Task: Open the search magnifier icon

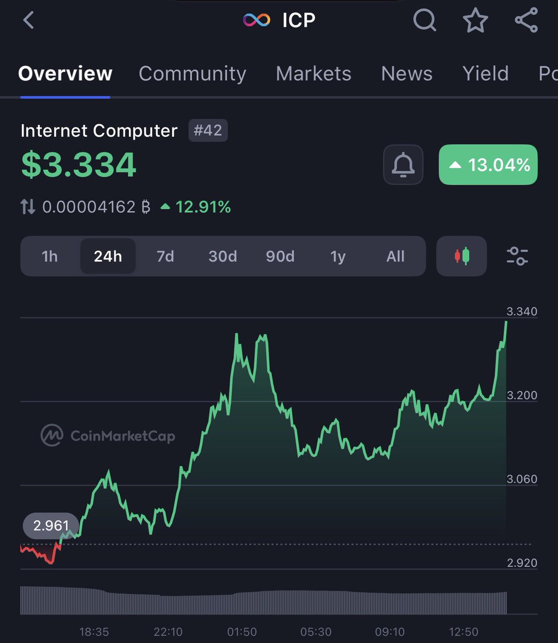Action: [425, 21]
